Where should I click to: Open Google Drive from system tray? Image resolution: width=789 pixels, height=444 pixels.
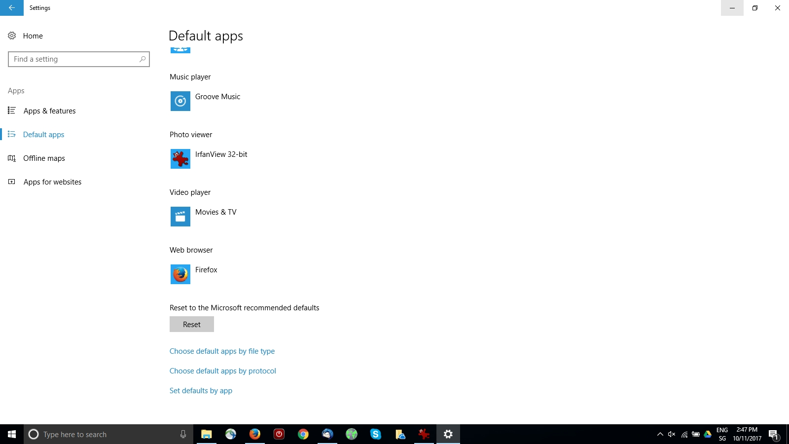[x=708, y=434]
